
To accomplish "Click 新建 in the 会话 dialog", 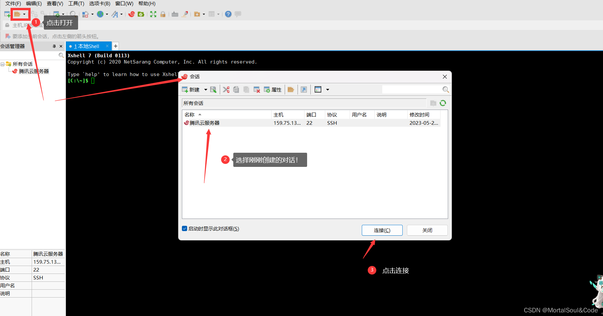I will (x=191, y=90).
